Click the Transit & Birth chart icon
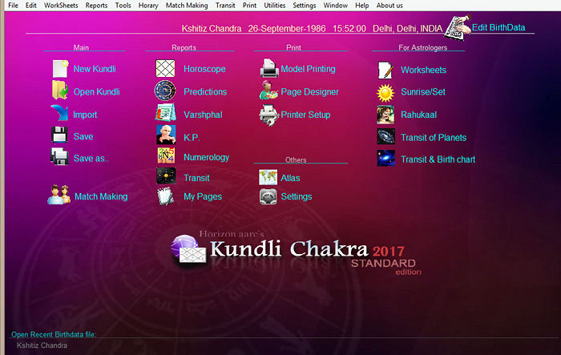Image resolution: width=561 pixels, height=355 pixels. click(386, 158)
